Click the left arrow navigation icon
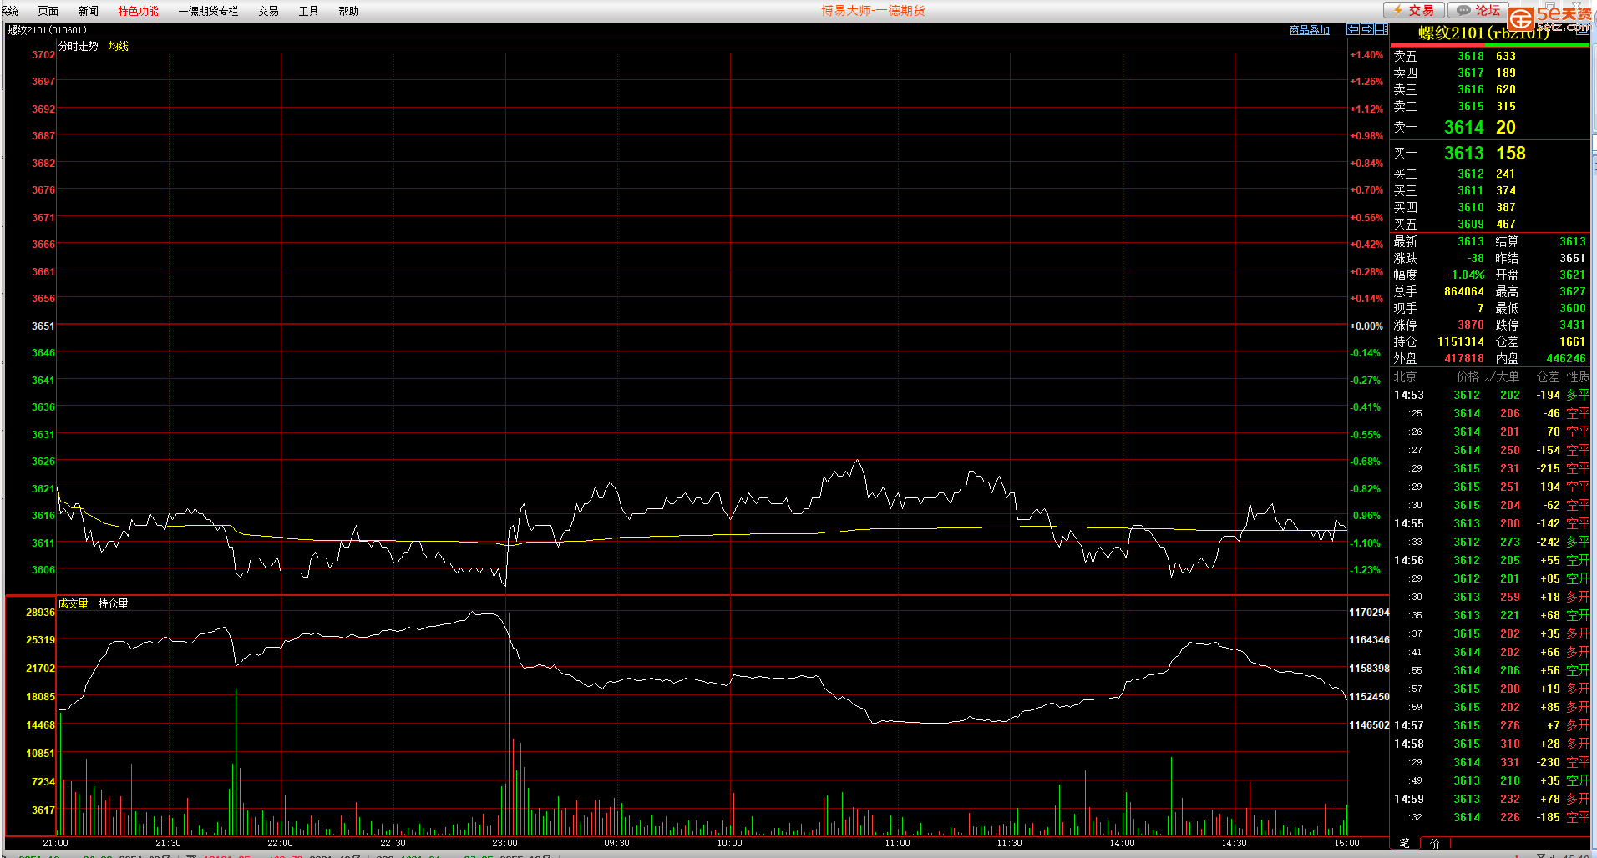The width and height of the screenshot is (1597, 858). [x=1353, y=29]
